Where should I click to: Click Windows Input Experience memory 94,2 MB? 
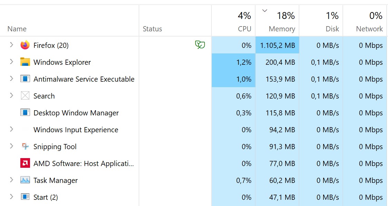pyautogui.click(x=282, y=130)
